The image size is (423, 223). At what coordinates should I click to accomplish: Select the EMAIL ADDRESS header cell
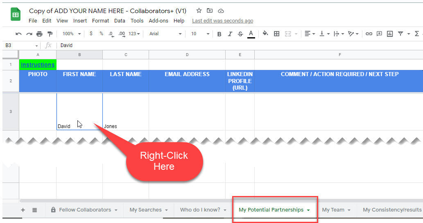pos(187,81)
